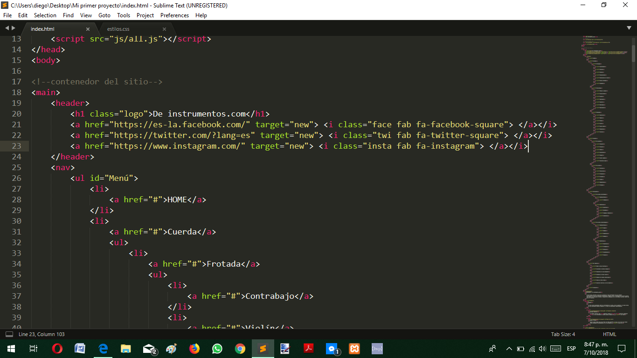This screenshot has width=637, height=358.
Task: Change the HTML syntax selector
Action: click(x=609, y=334)
